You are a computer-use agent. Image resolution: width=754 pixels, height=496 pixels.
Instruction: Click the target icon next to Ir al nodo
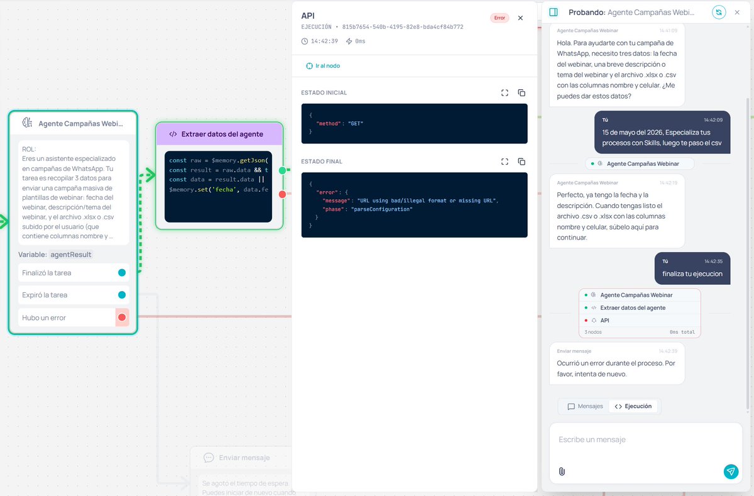(309, 66)
